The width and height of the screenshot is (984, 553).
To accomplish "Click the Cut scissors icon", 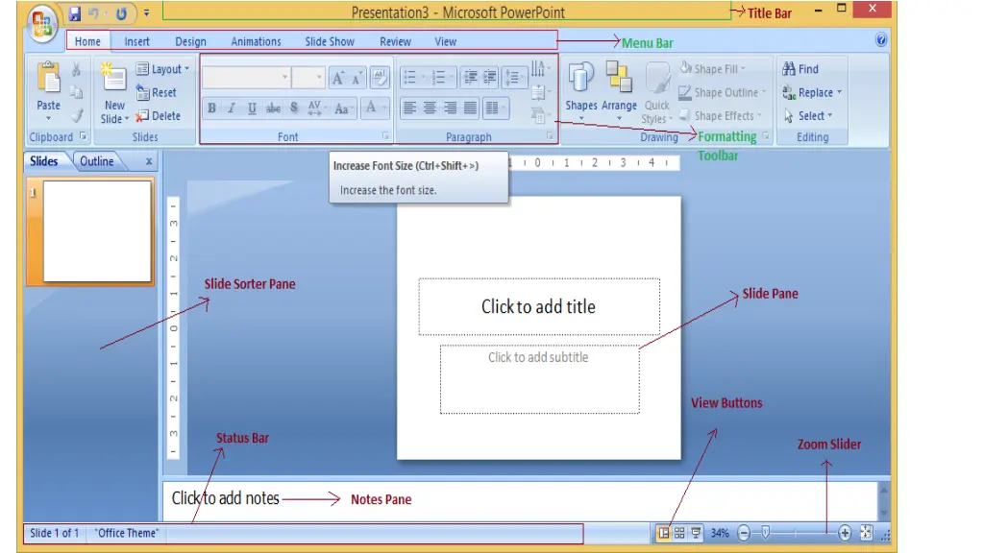I will pos(77,69).
